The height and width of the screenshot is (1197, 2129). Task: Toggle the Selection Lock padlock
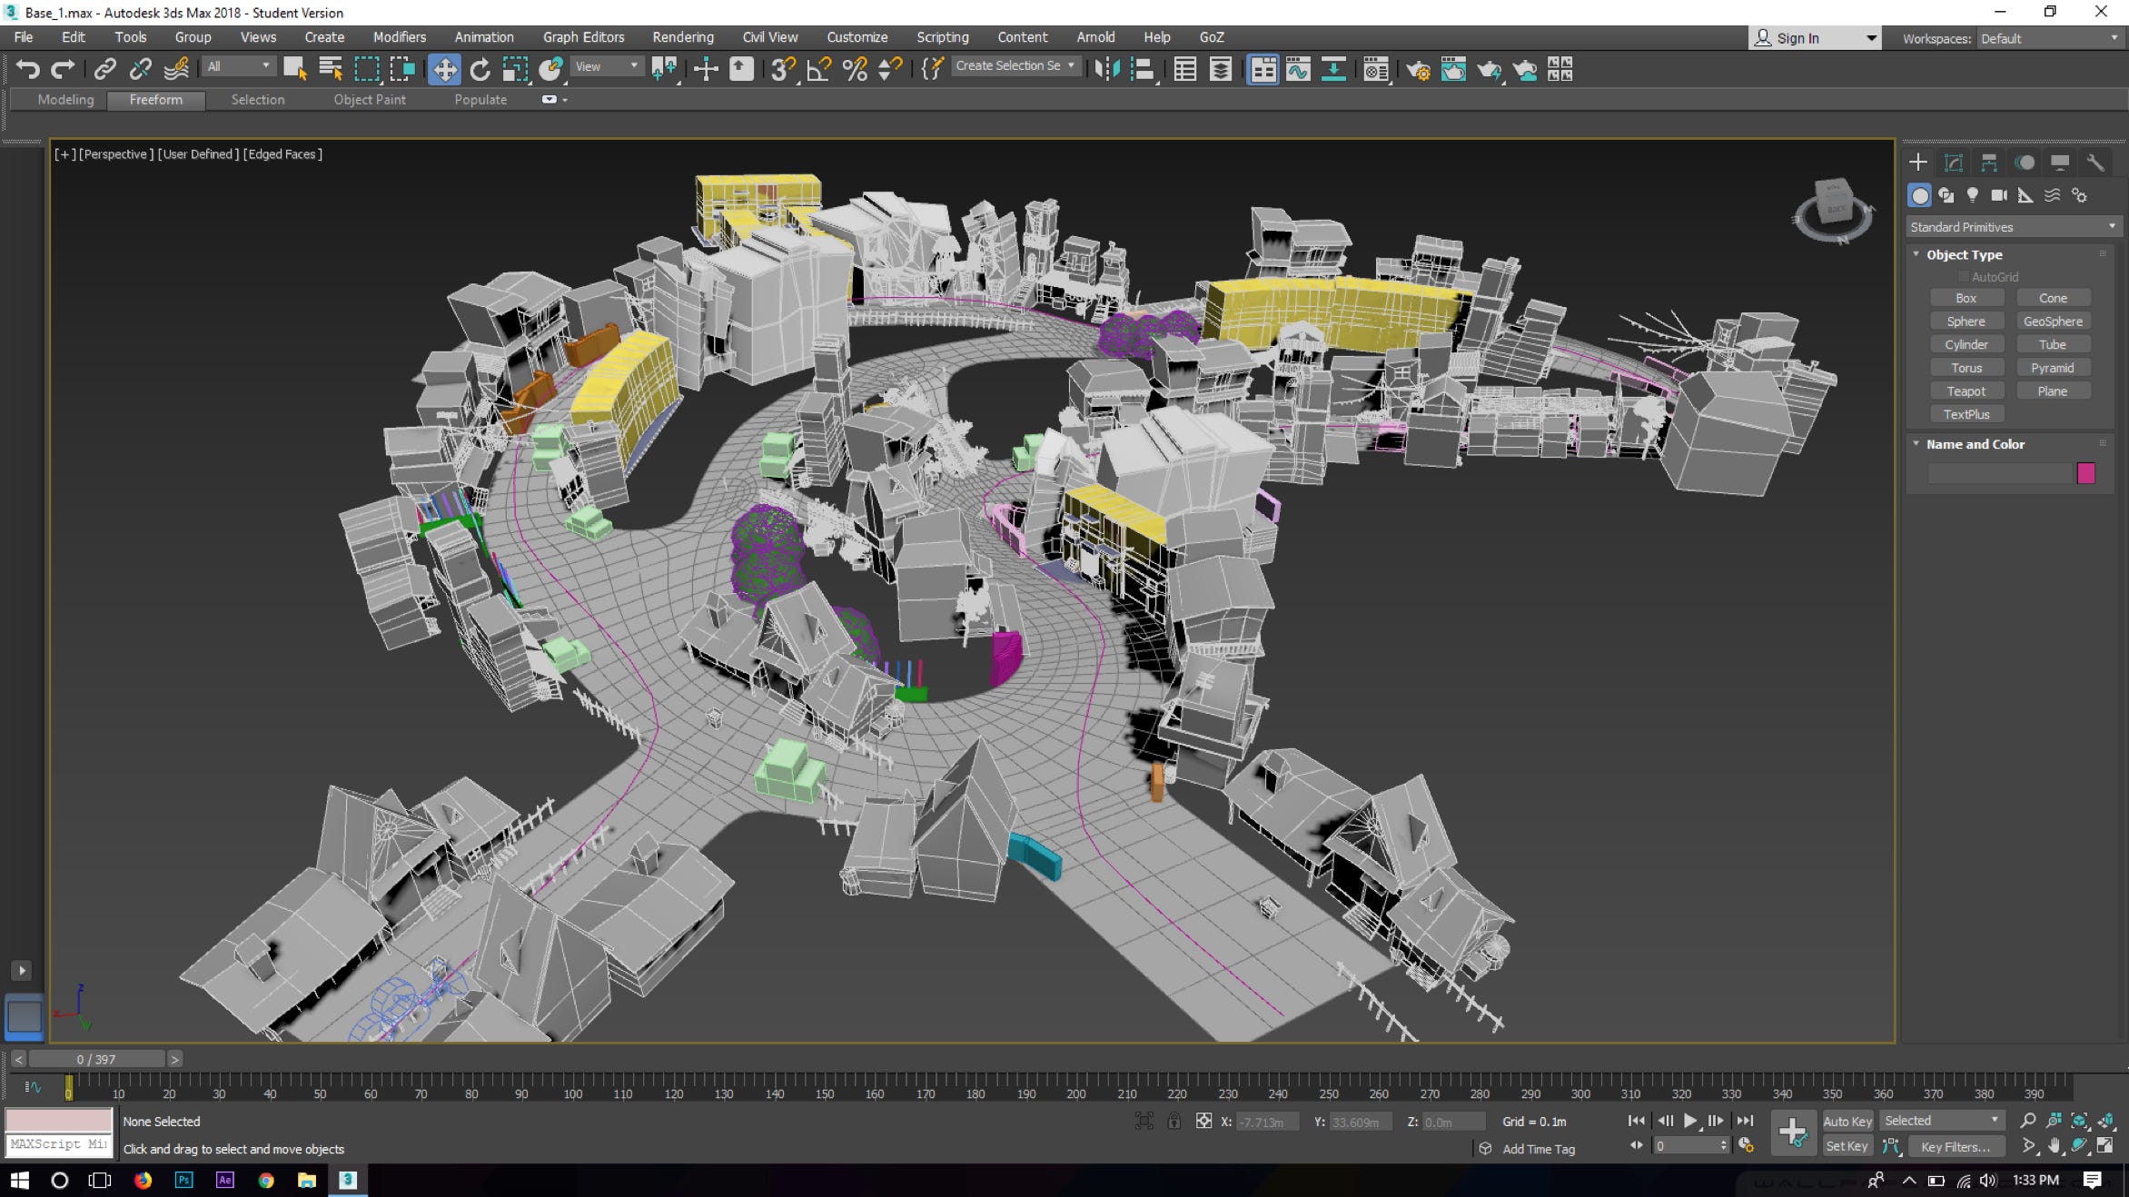[x=1173, y=1122]
